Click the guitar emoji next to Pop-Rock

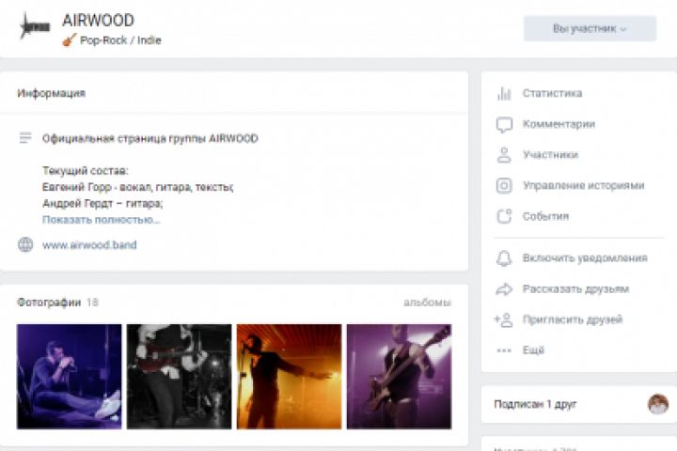click(69, 40)
